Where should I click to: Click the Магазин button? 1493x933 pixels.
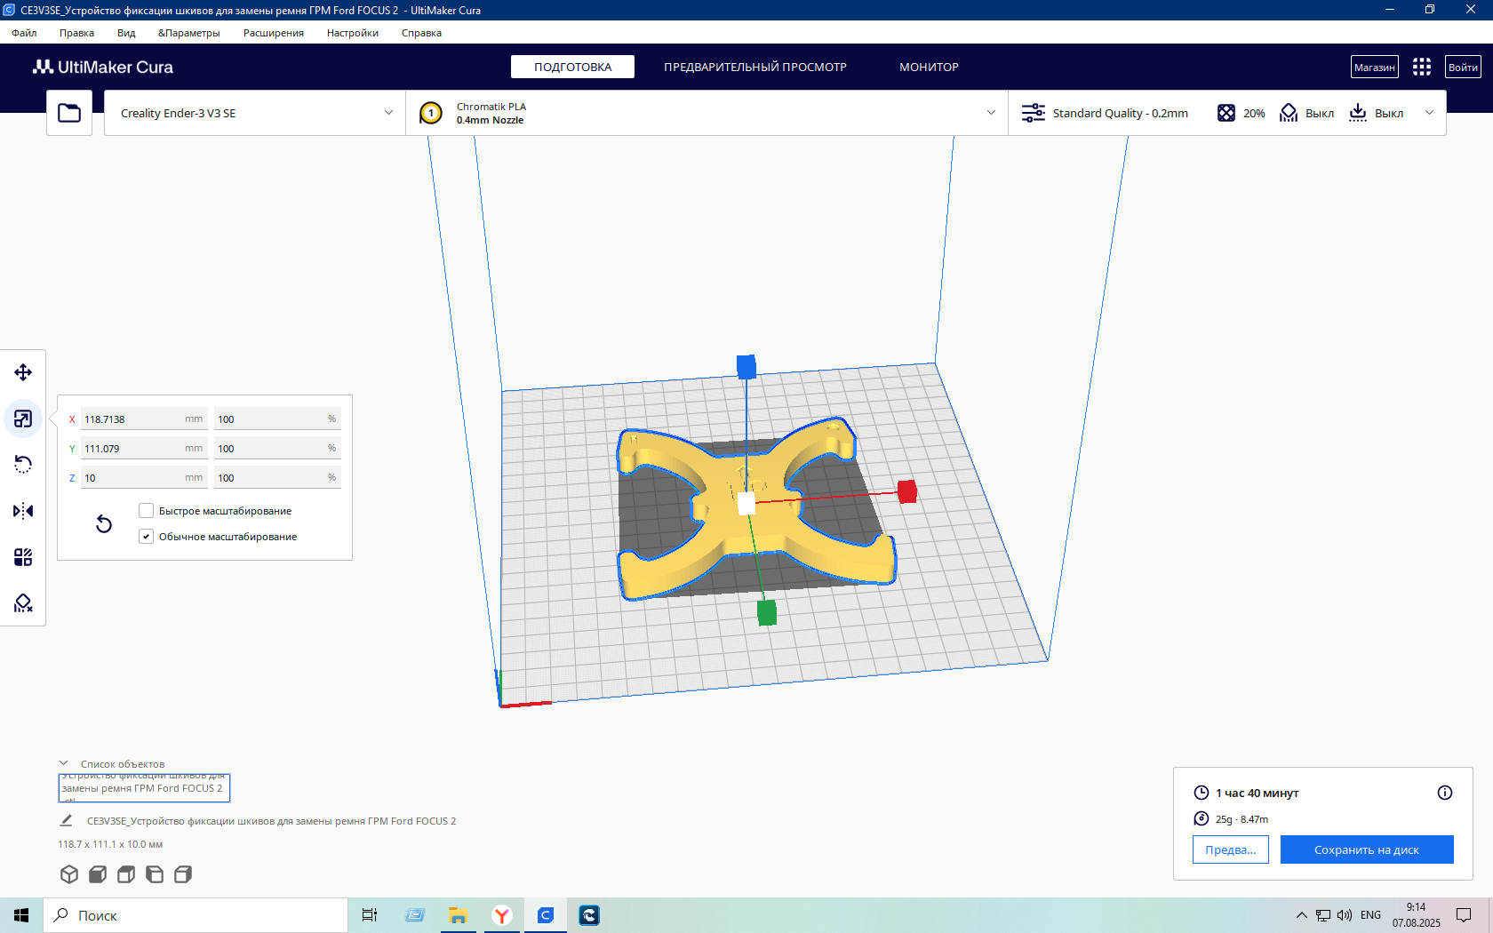pyautogui.click(x=1375, y=67)
